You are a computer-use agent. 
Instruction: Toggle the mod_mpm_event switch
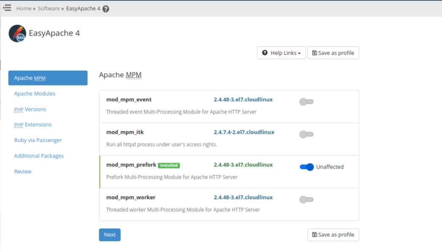[x=306, y=102]
